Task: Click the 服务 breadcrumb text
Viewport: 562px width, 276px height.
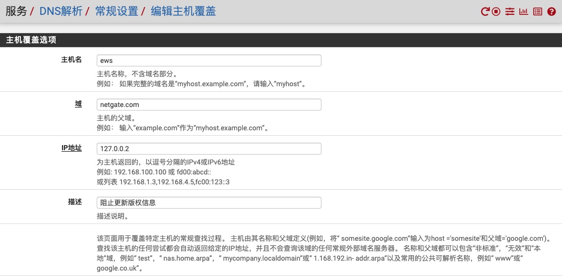Action: [x=16, y=11]
